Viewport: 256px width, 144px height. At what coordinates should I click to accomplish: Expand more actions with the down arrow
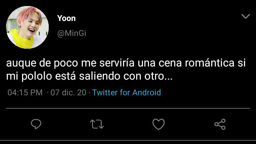[x=246, y=16]
